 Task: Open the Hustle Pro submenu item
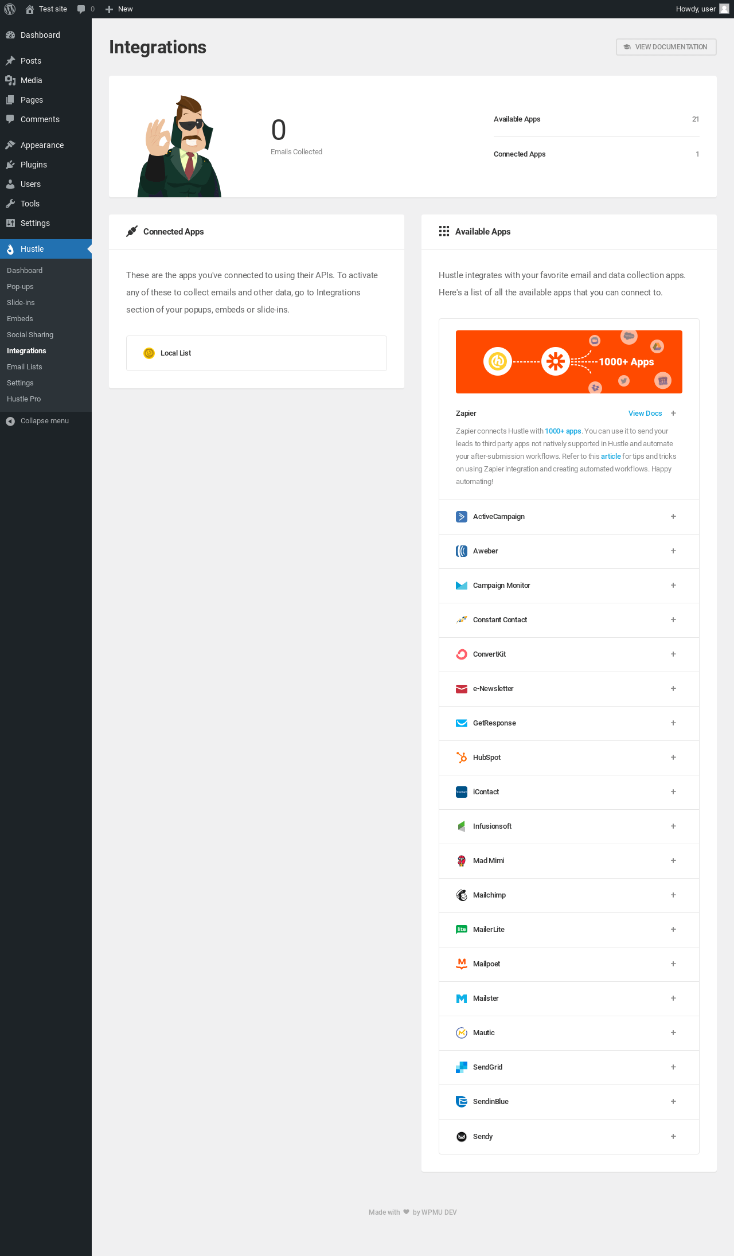[x=46, y=399]
